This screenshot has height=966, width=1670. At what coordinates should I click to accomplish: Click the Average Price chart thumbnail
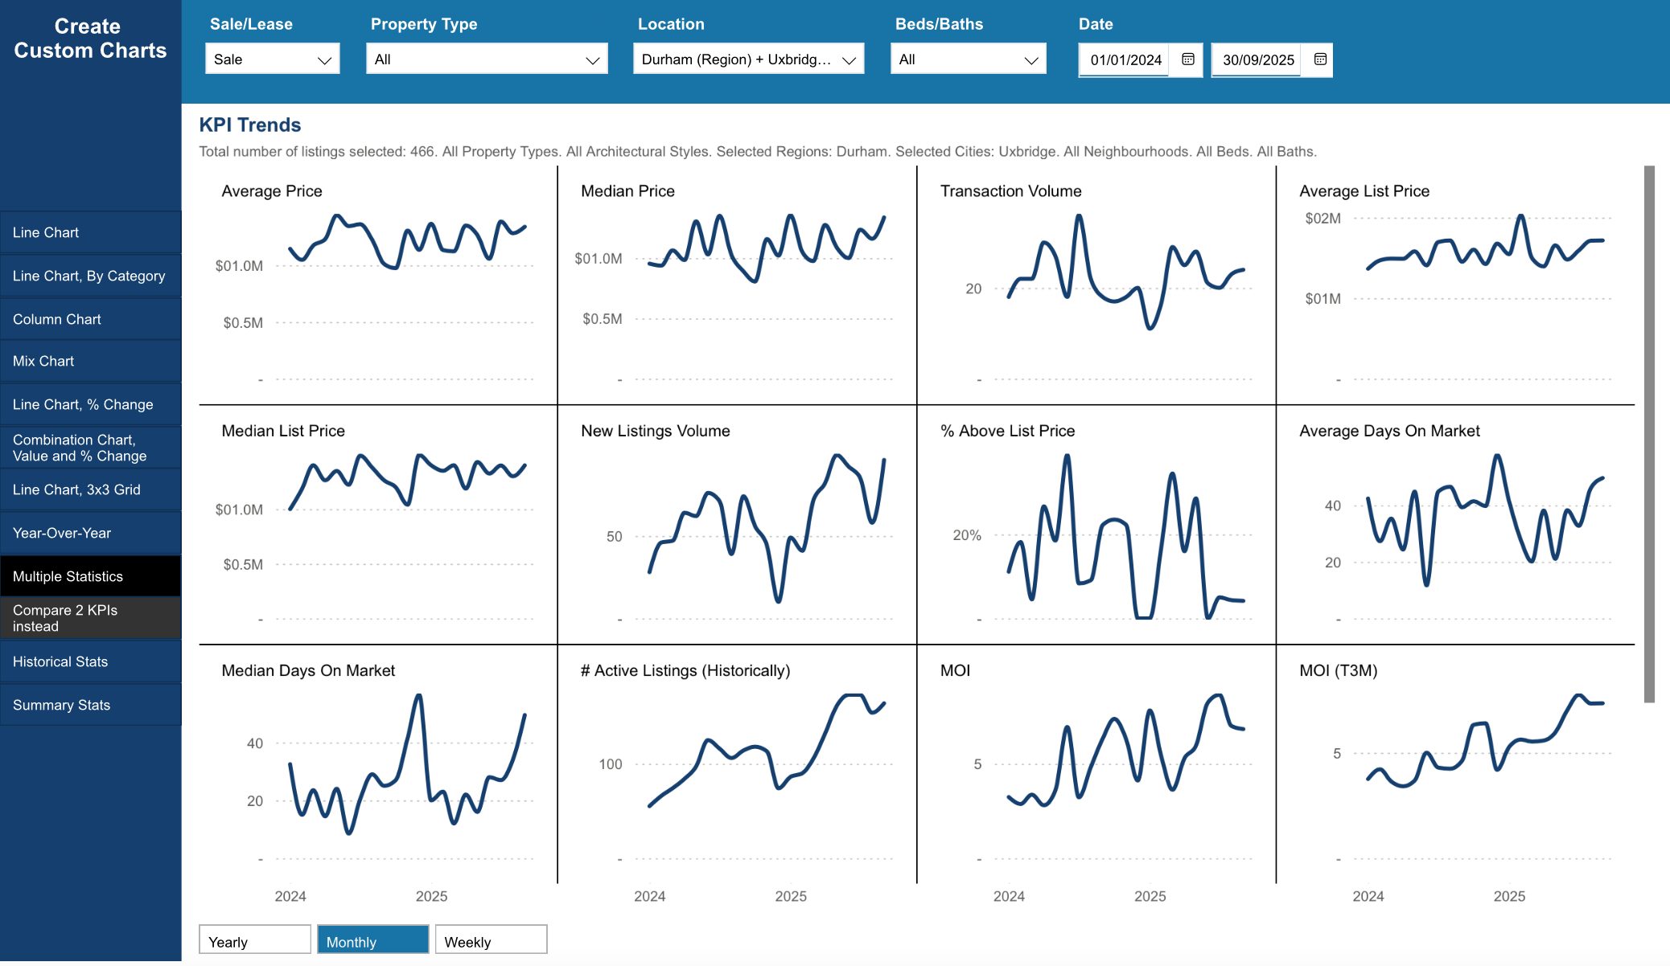coord(378,285)
